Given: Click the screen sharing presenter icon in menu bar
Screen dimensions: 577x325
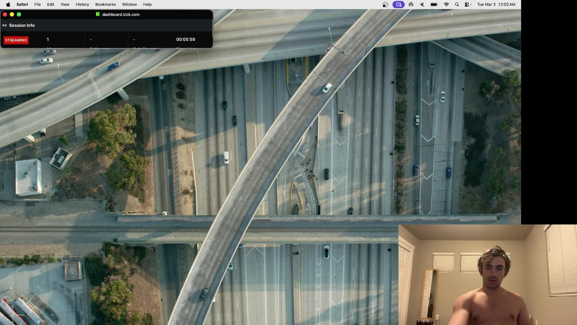Looking at the screenshot, I should (398, 5).
